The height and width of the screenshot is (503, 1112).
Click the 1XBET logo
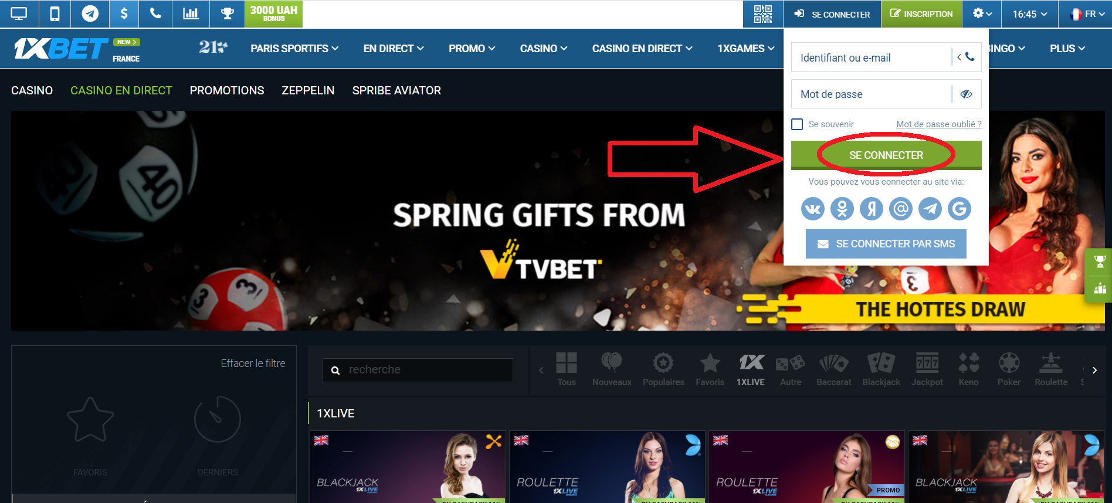point(61,49)
